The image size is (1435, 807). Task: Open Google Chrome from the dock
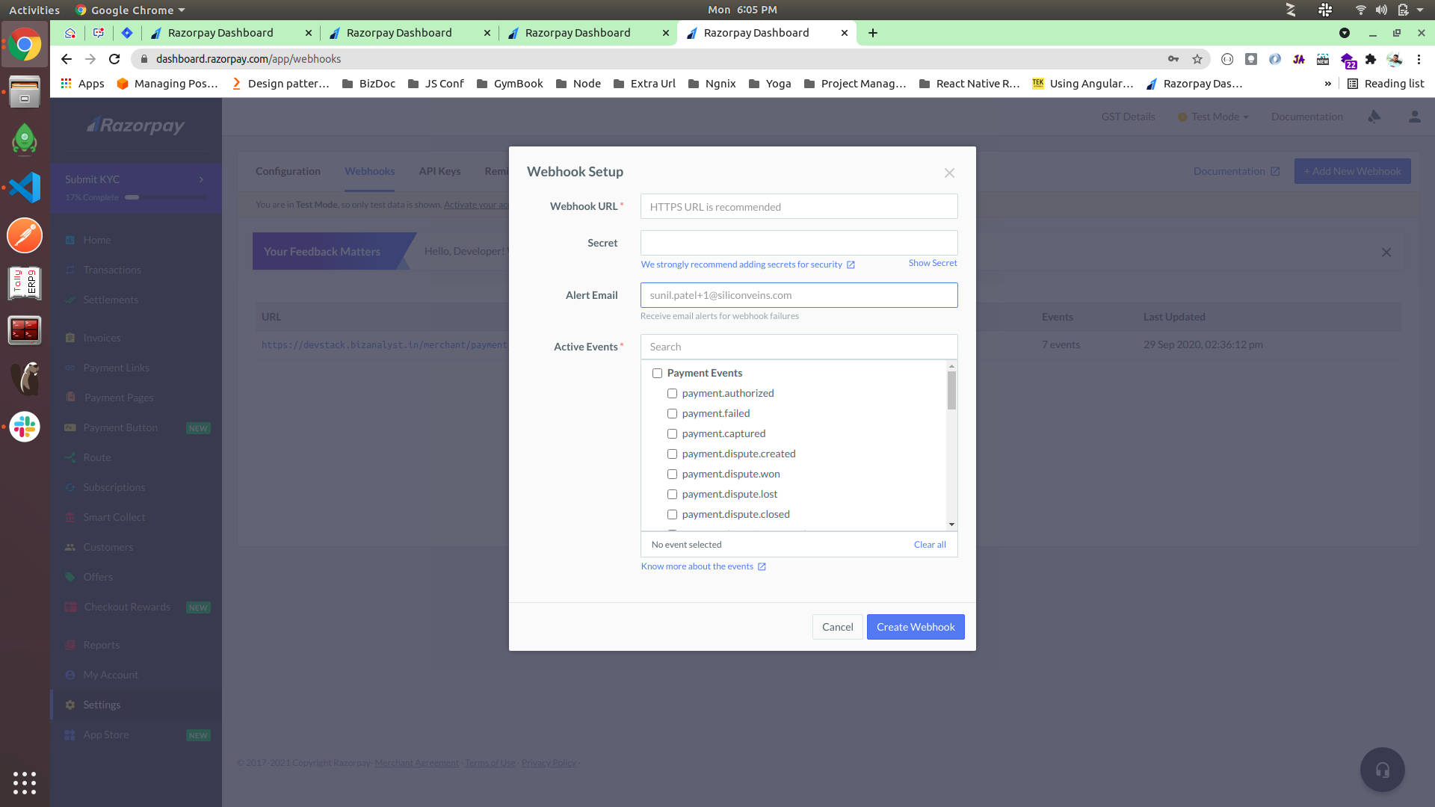25,46
